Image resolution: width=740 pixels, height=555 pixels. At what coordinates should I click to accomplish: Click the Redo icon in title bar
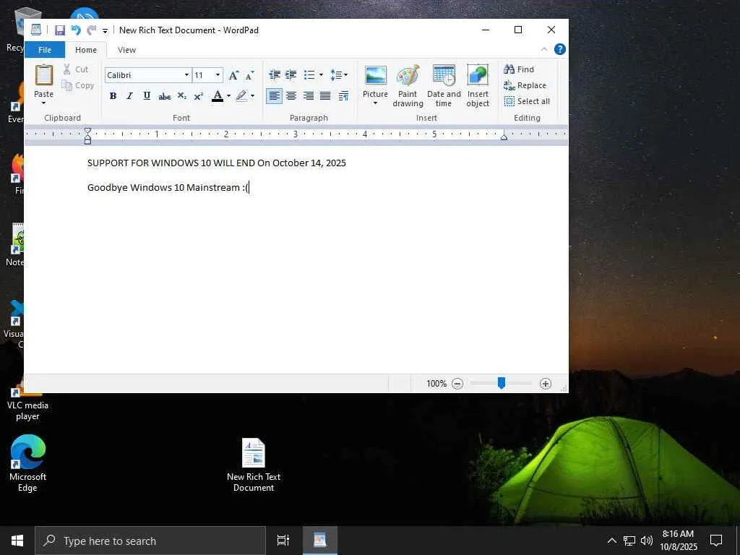pos(92,30)
